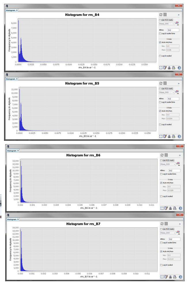Select the Histogram tab of rrs_B4 window
Viewport: 189px width, 285px height.
[11, 10]
